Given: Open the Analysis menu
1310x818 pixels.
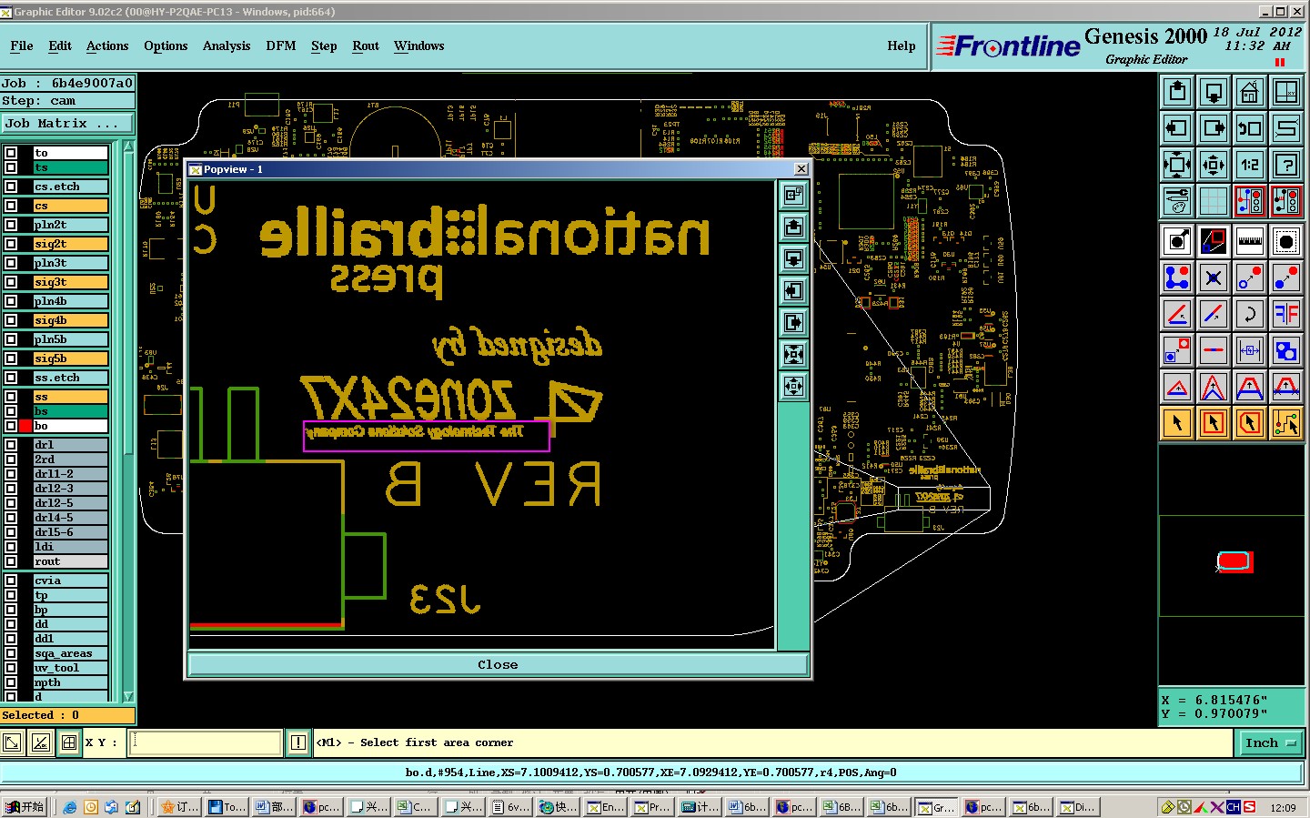Looking at the screenshot, I should [227, 46].
